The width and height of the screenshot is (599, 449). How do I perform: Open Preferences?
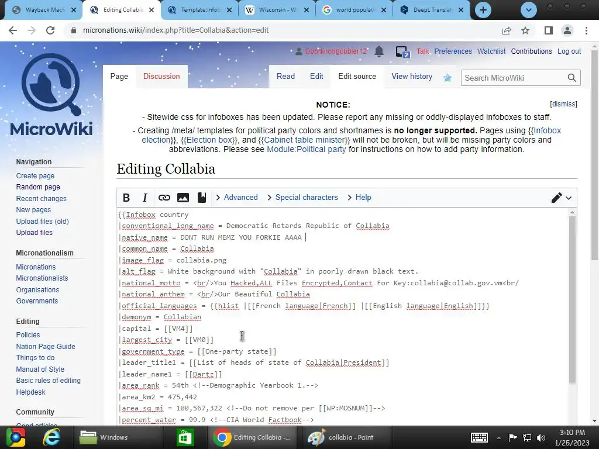(453, 51)
